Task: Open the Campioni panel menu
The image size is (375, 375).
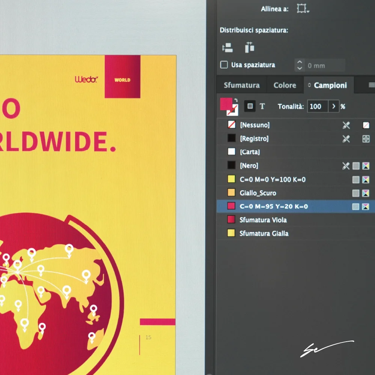Action: [371, 85]
